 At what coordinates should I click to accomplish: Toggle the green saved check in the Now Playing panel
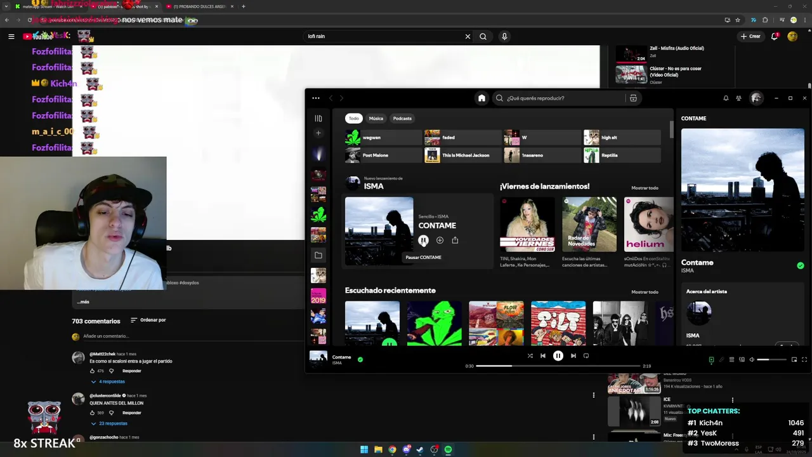pyautogui.click(x=800, y=265)
